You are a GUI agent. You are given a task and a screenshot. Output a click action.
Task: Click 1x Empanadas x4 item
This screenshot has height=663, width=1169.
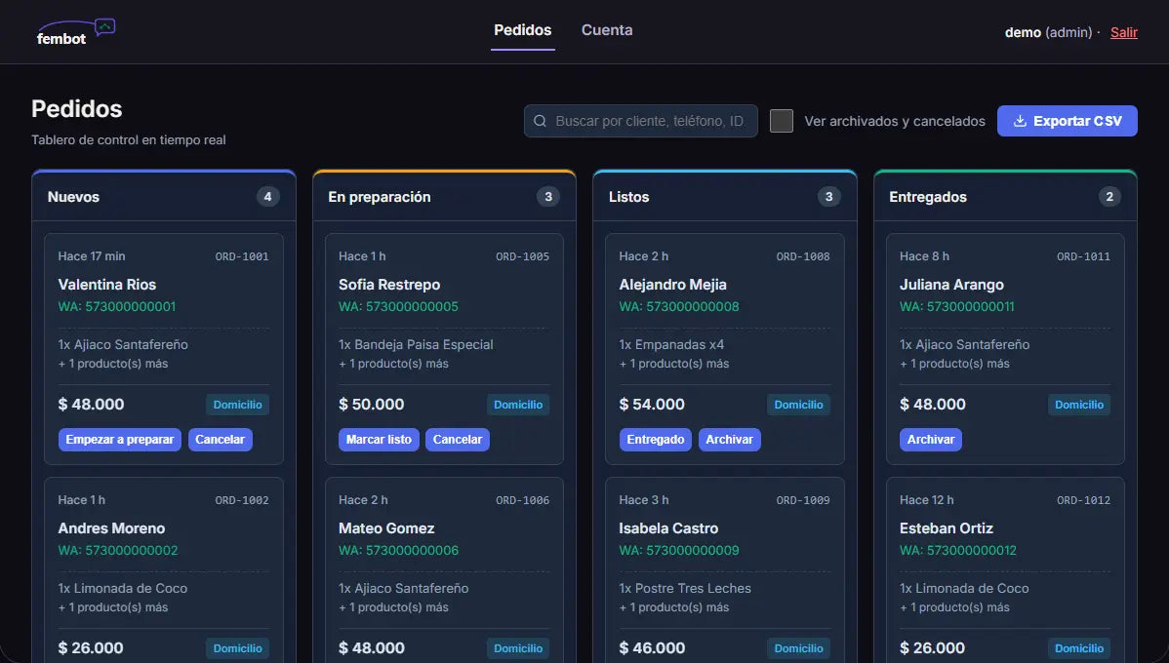tap(671, 344)
